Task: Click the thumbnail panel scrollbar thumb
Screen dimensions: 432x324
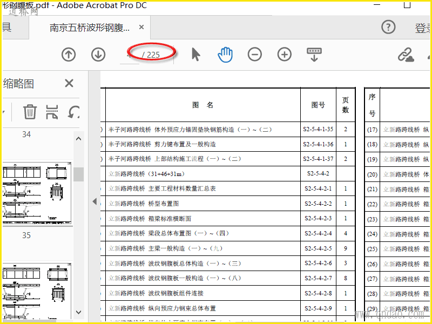Action: pos(78,174)
